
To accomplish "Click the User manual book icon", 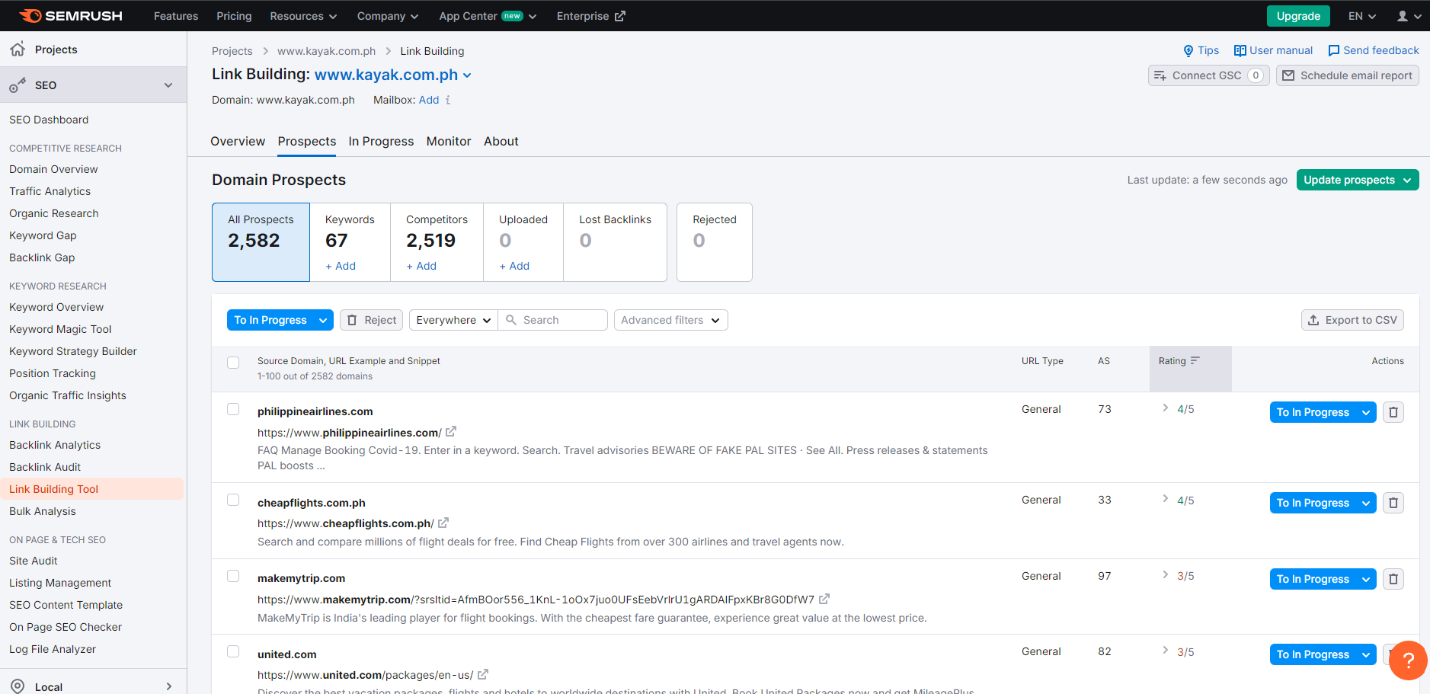I will point(1240,51).
